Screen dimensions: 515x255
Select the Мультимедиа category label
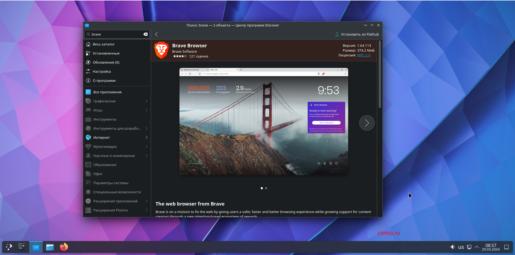105,146
